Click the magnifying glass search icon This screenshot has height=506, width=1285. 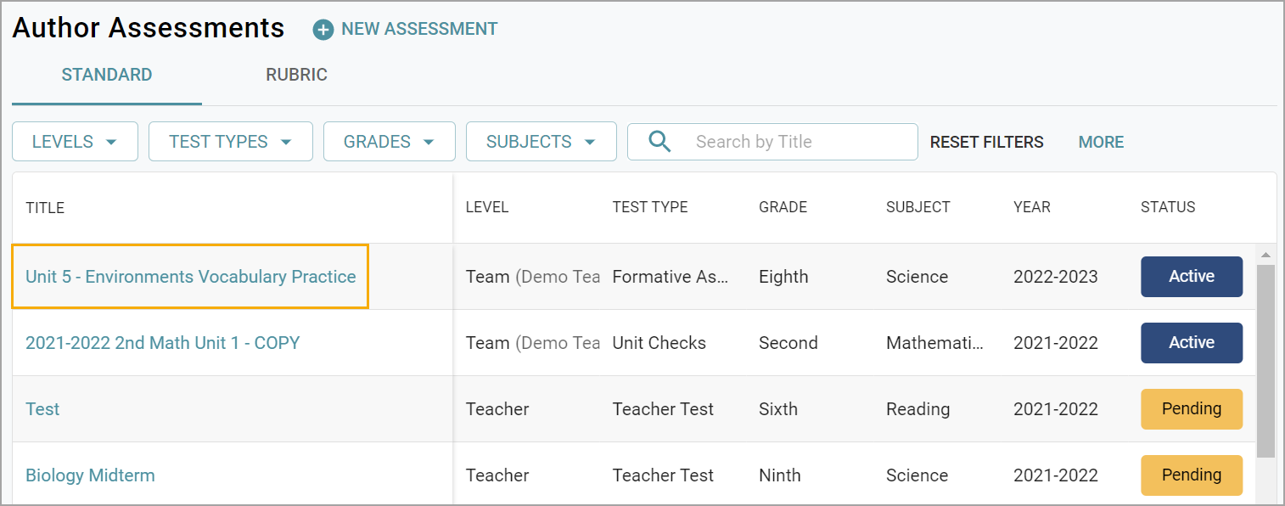[x=659, y=142]
